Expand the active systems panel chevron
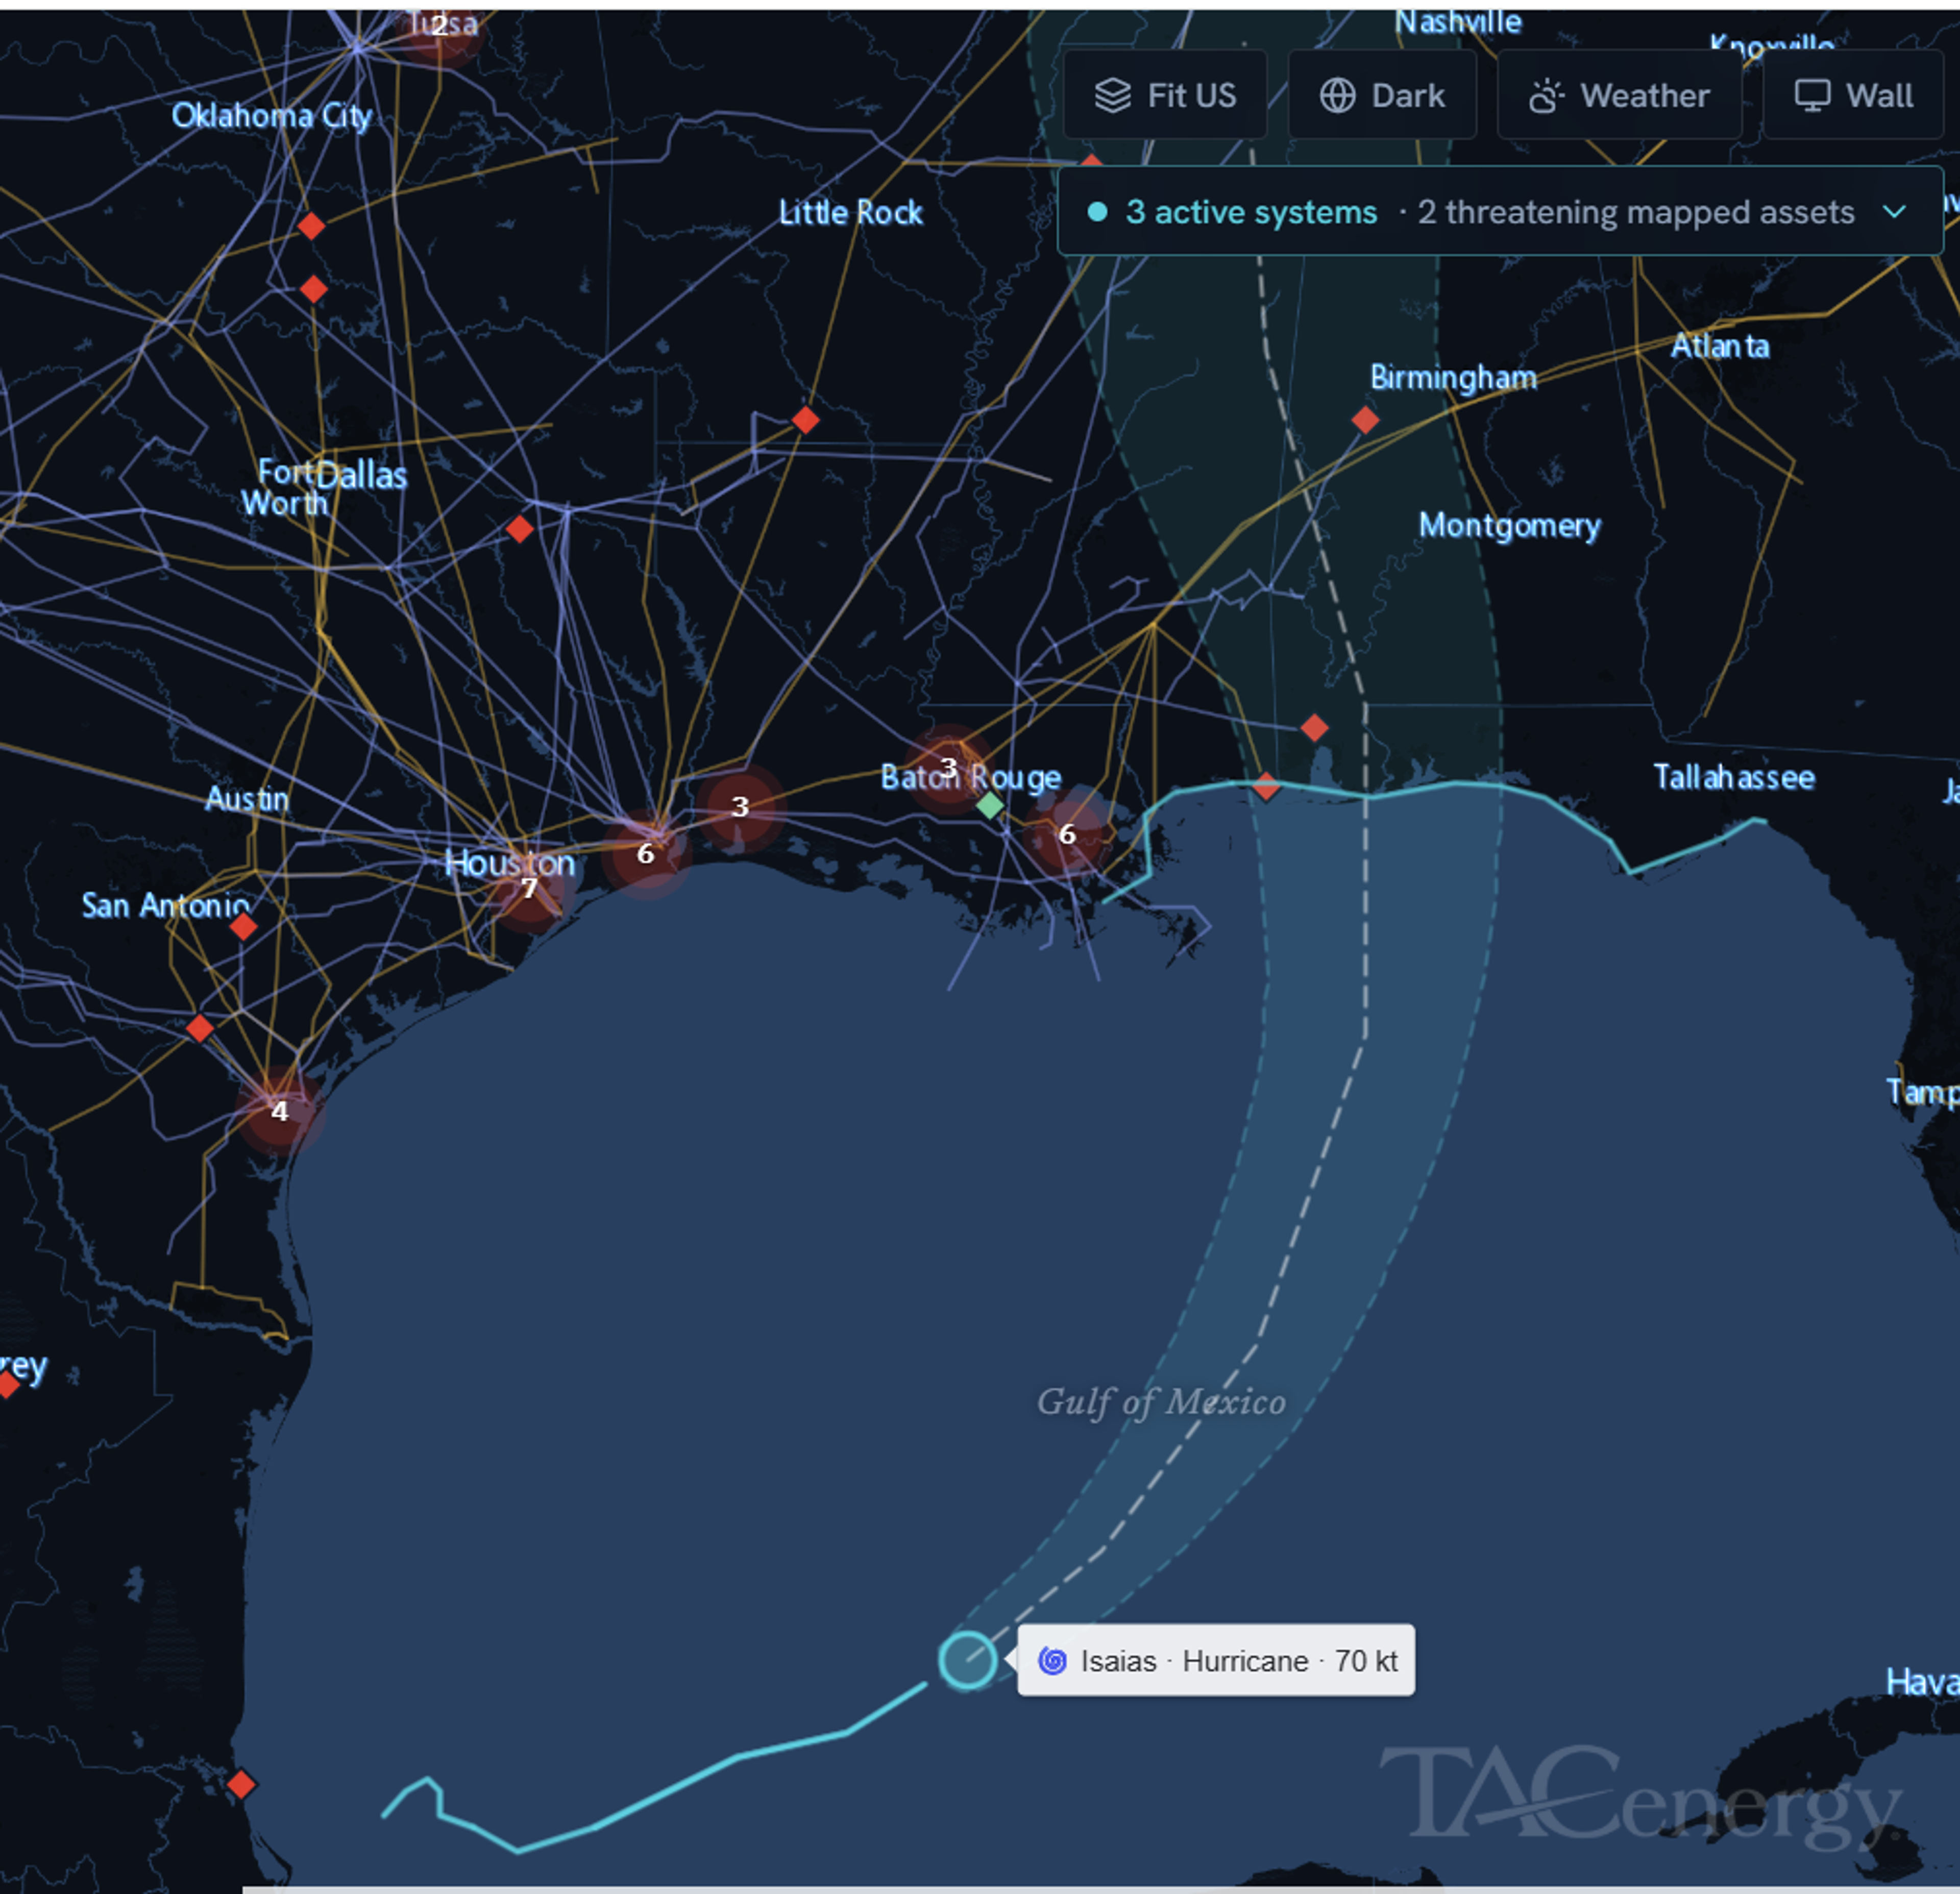 (x=1894, y=212)
